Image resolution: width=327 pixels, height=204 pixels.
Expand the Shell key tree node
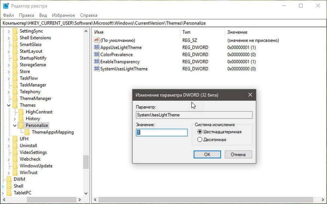point(3,186)
